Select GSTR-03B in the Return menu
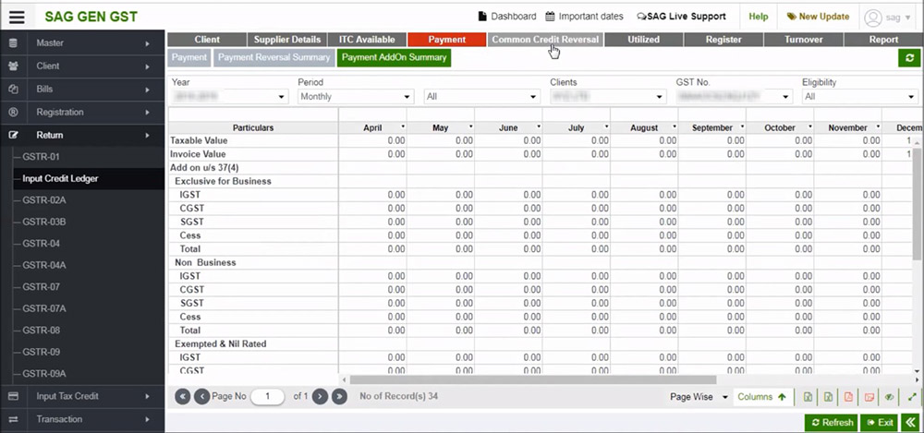Viewport: 924px width, 433px height. [43, 222]
